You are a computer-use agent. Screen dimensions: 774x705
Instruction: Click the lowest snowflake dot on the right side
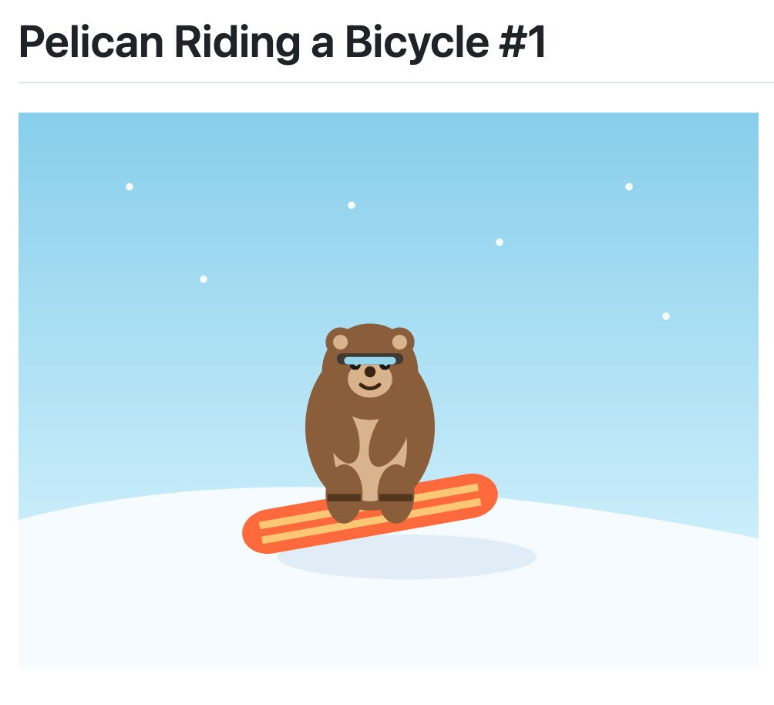[666, 316]
